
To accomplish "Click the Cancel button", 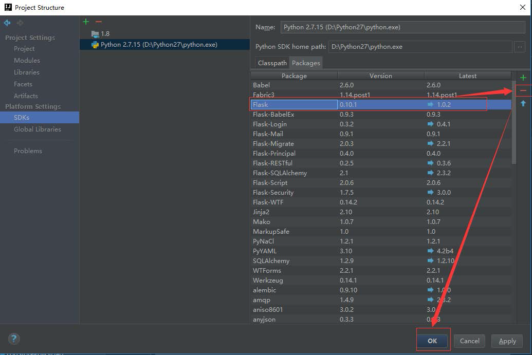I will (x=470, y=341).
